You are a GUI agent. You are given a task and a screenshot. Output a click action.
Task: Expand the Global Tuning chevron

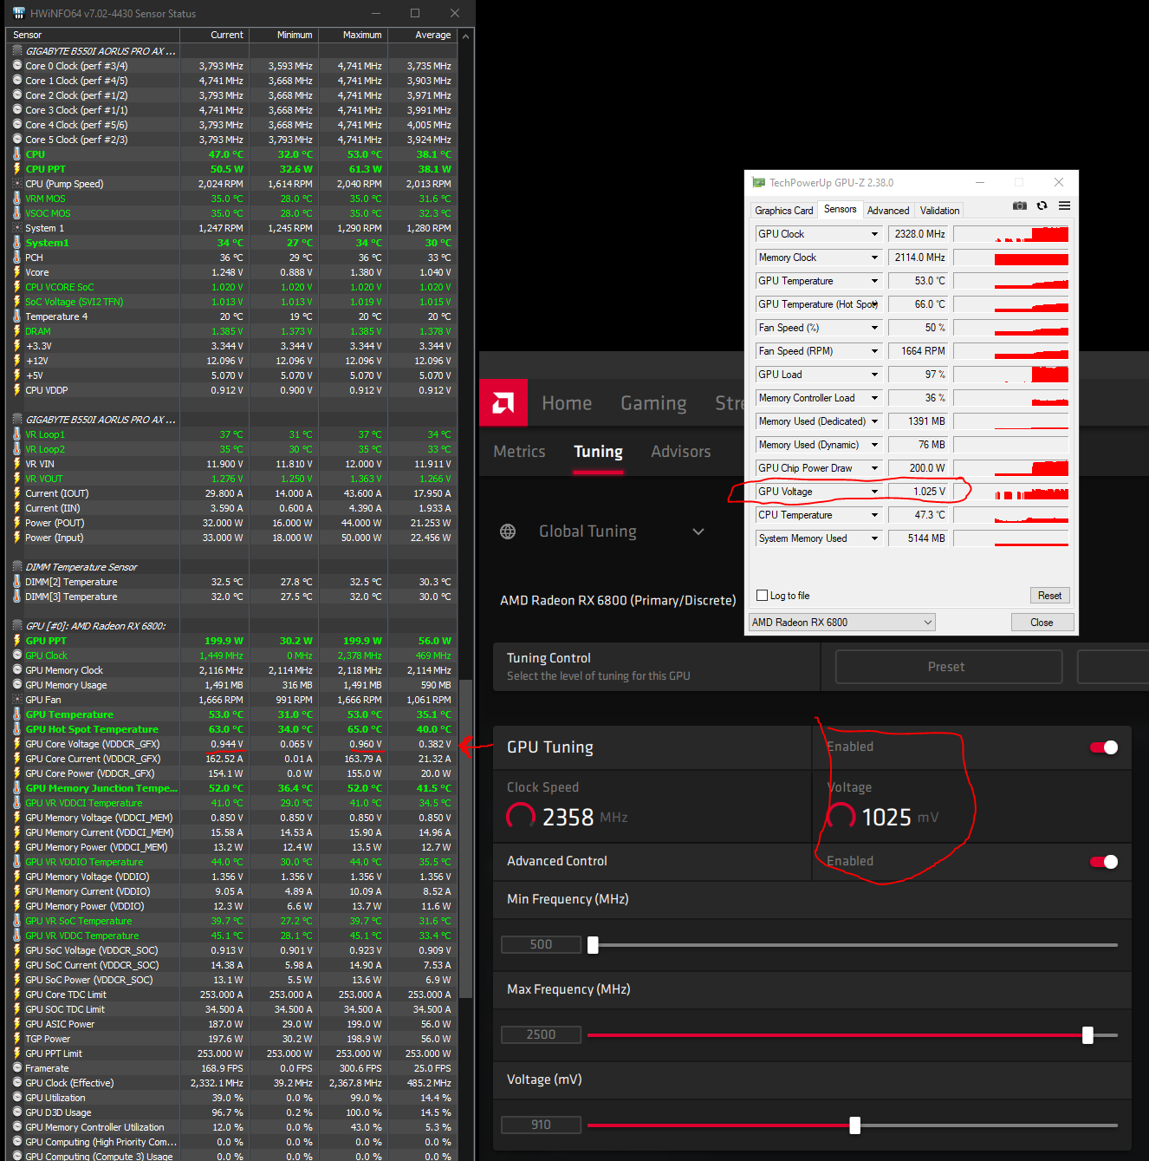pos(698,532)
